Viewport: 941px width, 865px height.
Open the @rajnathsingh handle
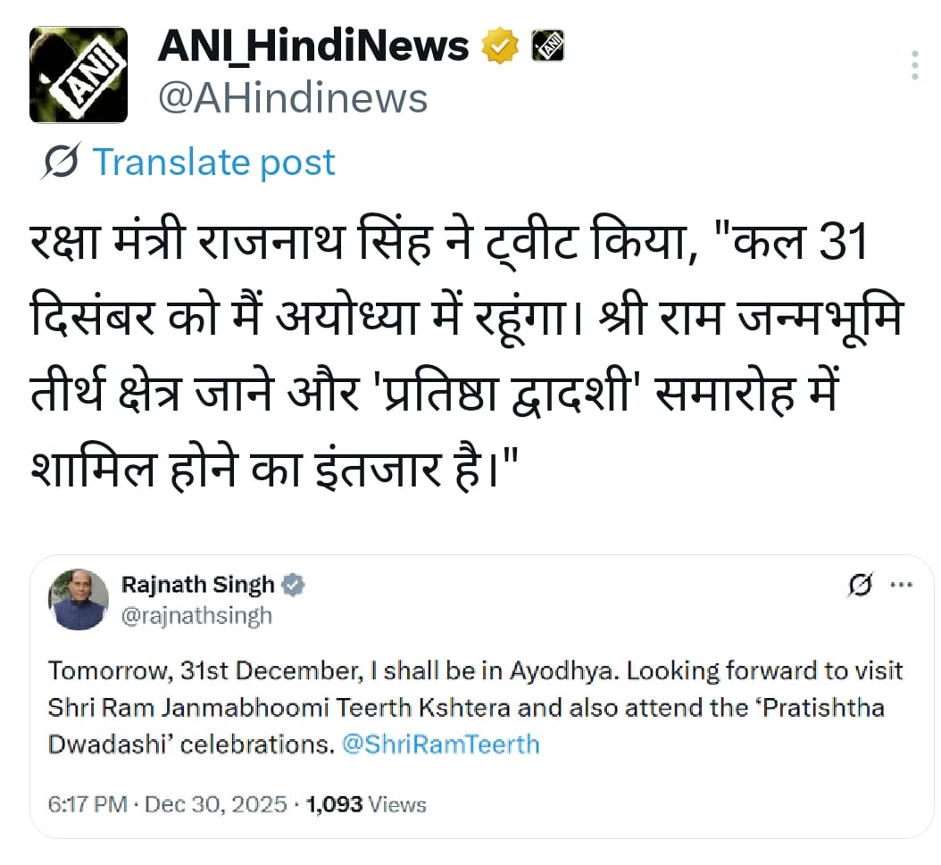click(x=196, y=615)
